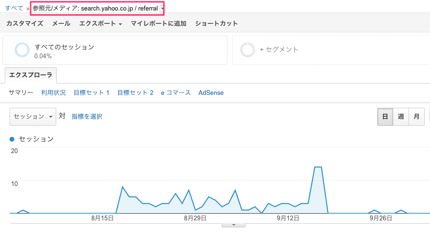The width and height of the screenshot is (430, 237).
Task: Click the すべて breadcrumb link
Action: (x=14, y=9)
